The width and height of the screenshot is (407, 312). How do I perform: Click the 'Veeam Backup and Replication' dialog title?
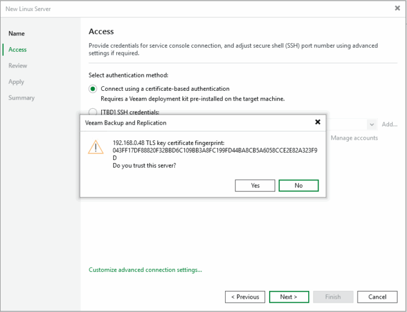point(126,123)
